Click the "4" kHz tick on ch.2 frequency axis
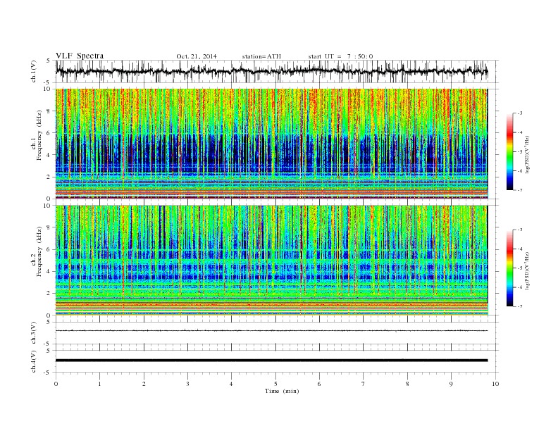Screen dimensions: 558x431 click(x=50, y=272)
